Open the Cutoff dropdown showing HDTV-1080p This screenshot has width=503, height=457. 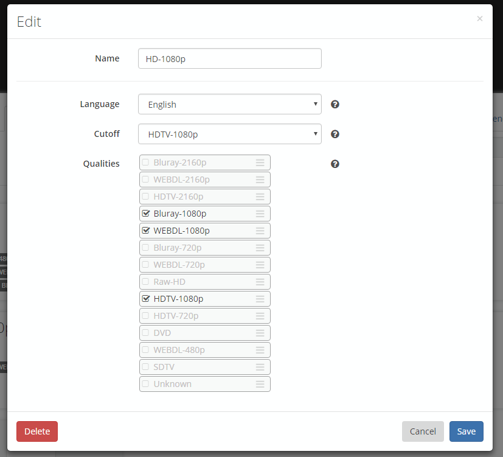pyautogui.click(x=229, y=134)
